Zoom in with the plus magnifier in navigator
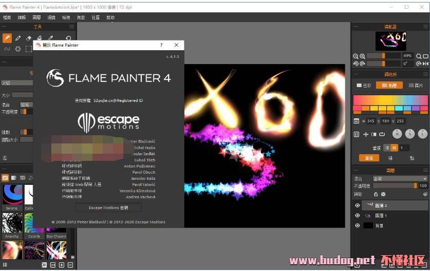 (362, 56)
